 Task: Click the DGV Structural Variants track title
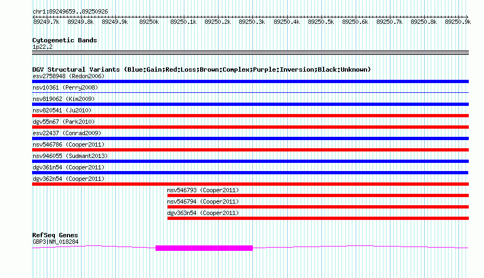[202, 69]
